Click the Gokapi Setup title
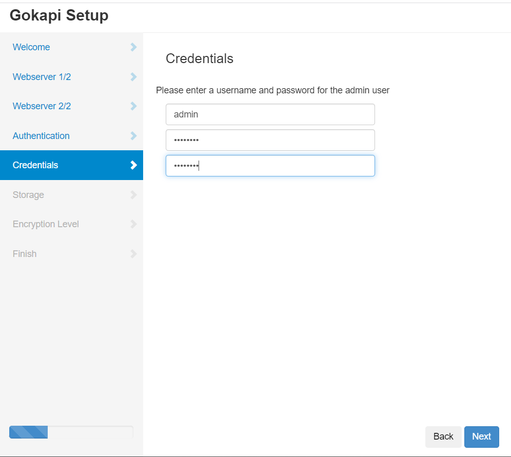511x457 pixels. [59, 15]
